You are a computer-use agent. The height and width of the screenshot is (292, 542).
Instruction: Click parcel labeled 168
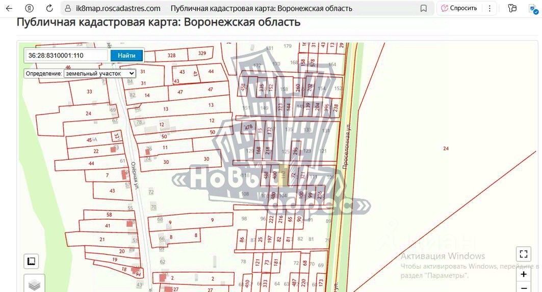click(x=259, y=151)
